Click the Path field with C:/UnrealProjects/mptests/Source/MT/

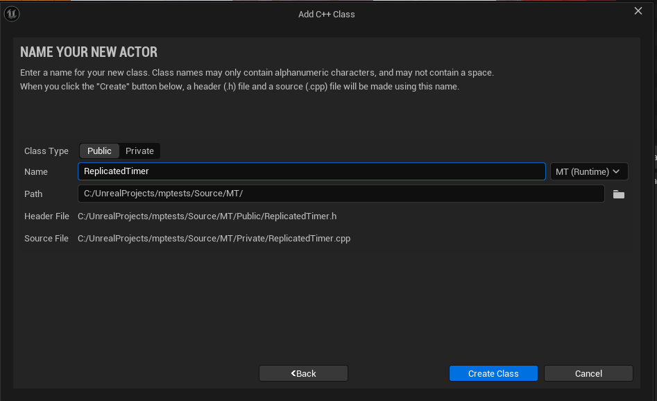click(x=341, y=194)
